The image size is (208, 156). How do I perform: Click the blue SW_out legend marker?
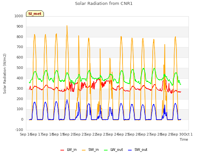pyautogui.click(x=130, y=150)
